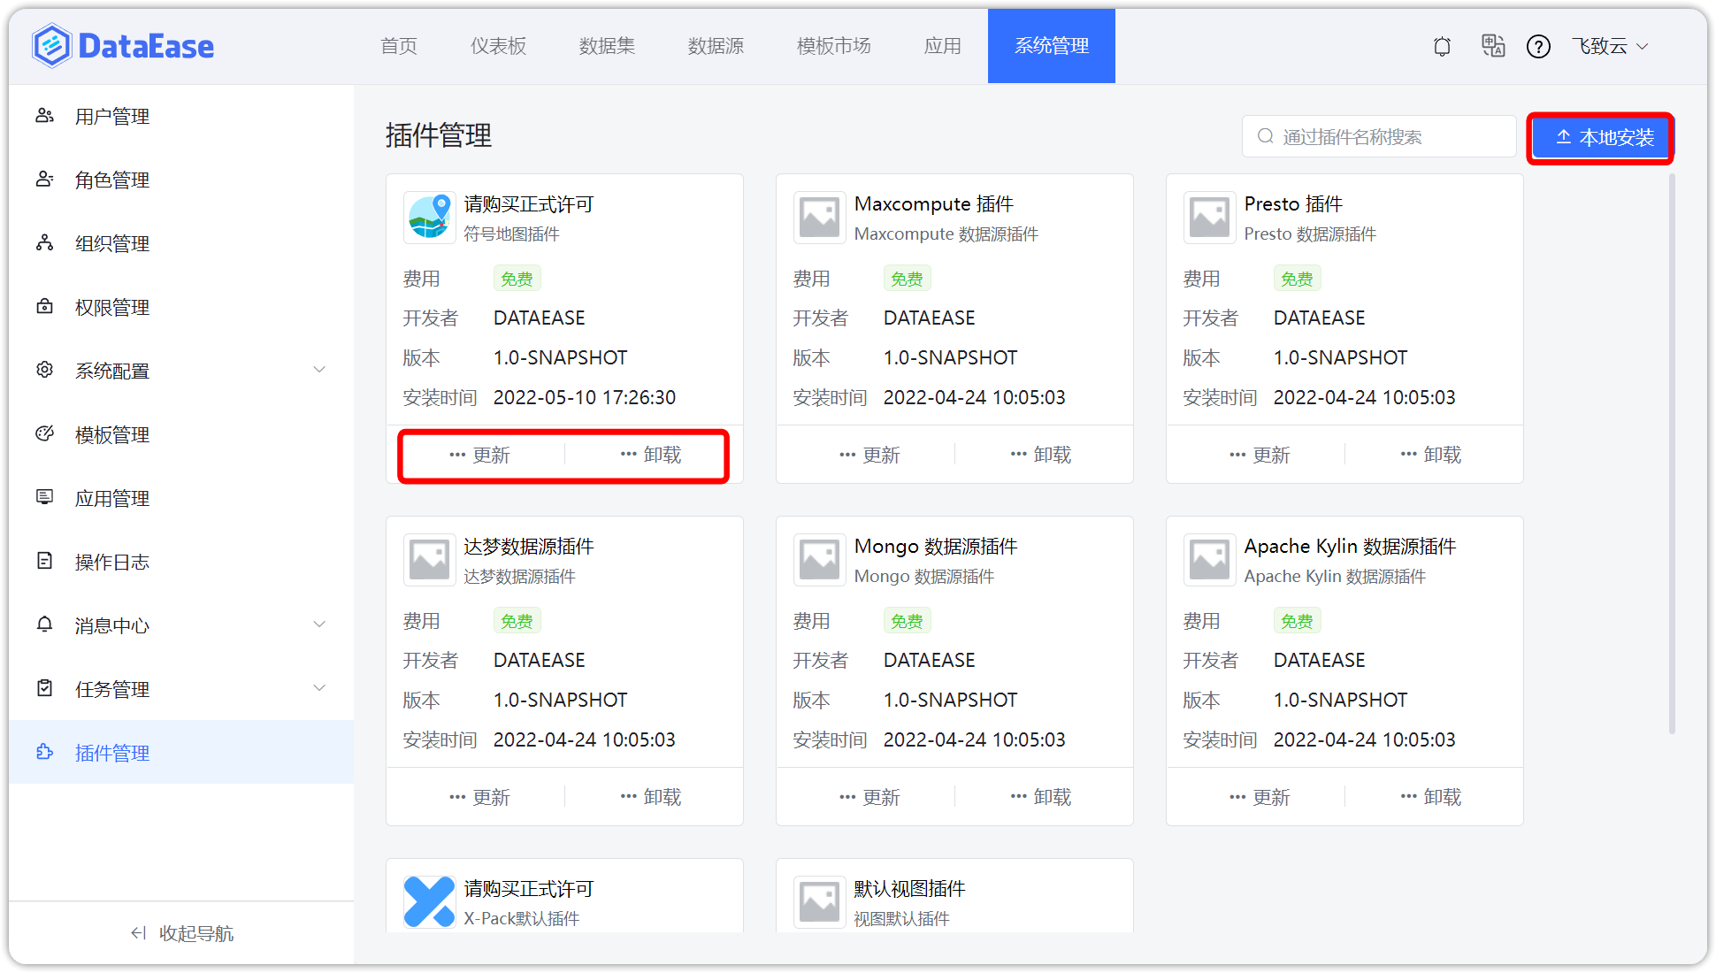Screen dimensions: 1716x973
Task: Uninstall the Maxcompute 插件
Action: (x=1041, y=455)
